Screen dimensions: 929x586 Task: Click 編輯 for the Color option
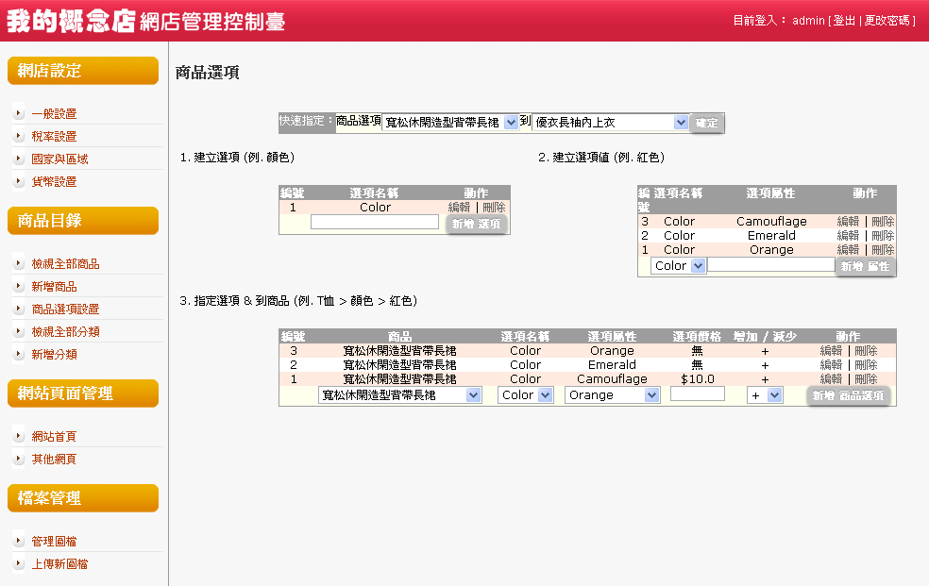(459, 208)
